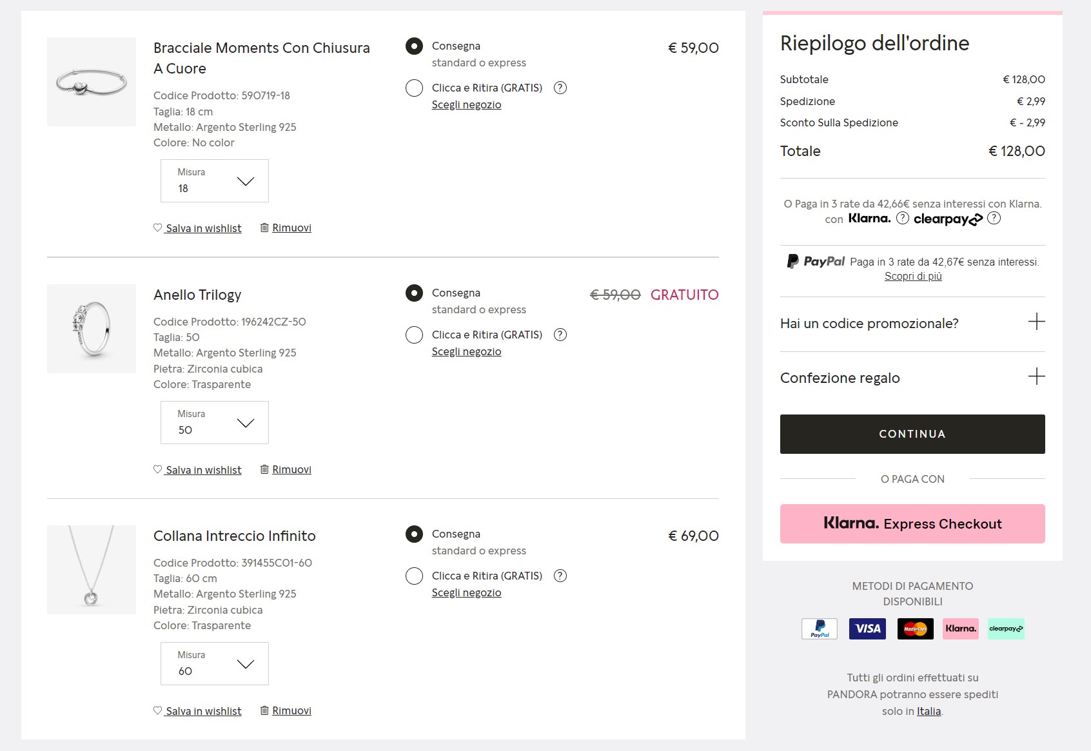Screen dimensions: 1091x751
Task: Click help icon next to Clearpay logo
Action: [994, 218]
